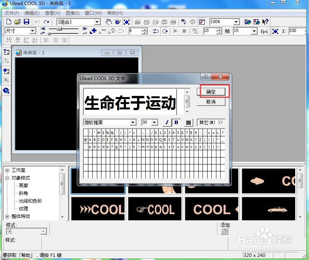Click the context help arrow icon
Image resolution: width=309 pixels, height=260 pixels.
[265, 22]
